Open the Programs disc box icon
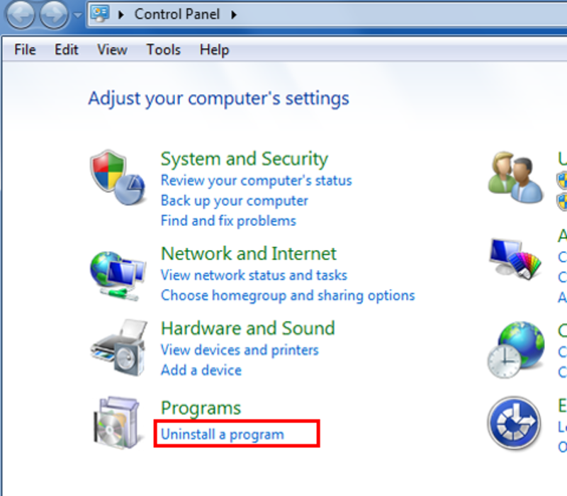Viewport: 567px width, 496px height. (x=117, y=422)
